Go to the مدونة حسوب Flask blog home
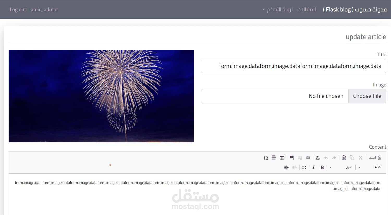Screen dimensions: 391x215 pyautogui.click(x=355, y=9)
